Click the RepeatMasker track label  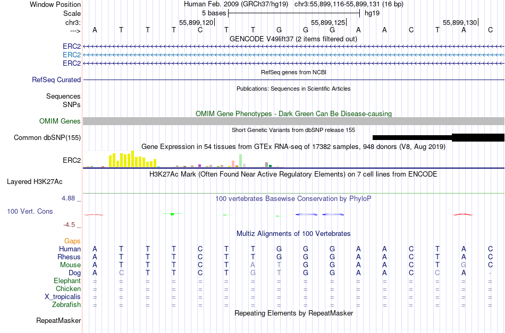[x=58, y=320]
